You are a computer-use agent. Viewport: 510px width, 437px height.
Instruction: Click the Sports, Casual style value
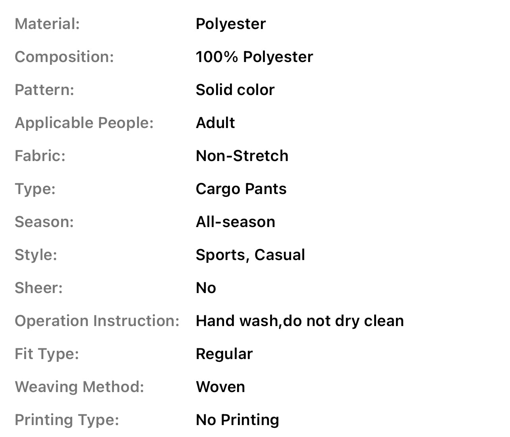pyautogui.click(x=250, y=255)
